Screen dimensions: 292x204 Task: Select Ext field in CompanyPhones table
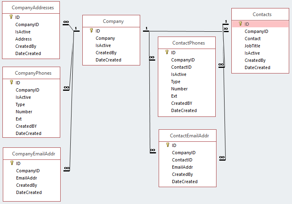[x=18, y=119]
